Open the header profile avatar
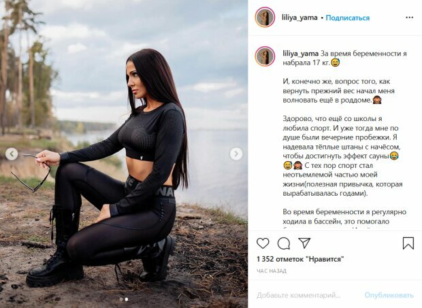The width and height of the screenshot is (422, 308). pos(265,17)
